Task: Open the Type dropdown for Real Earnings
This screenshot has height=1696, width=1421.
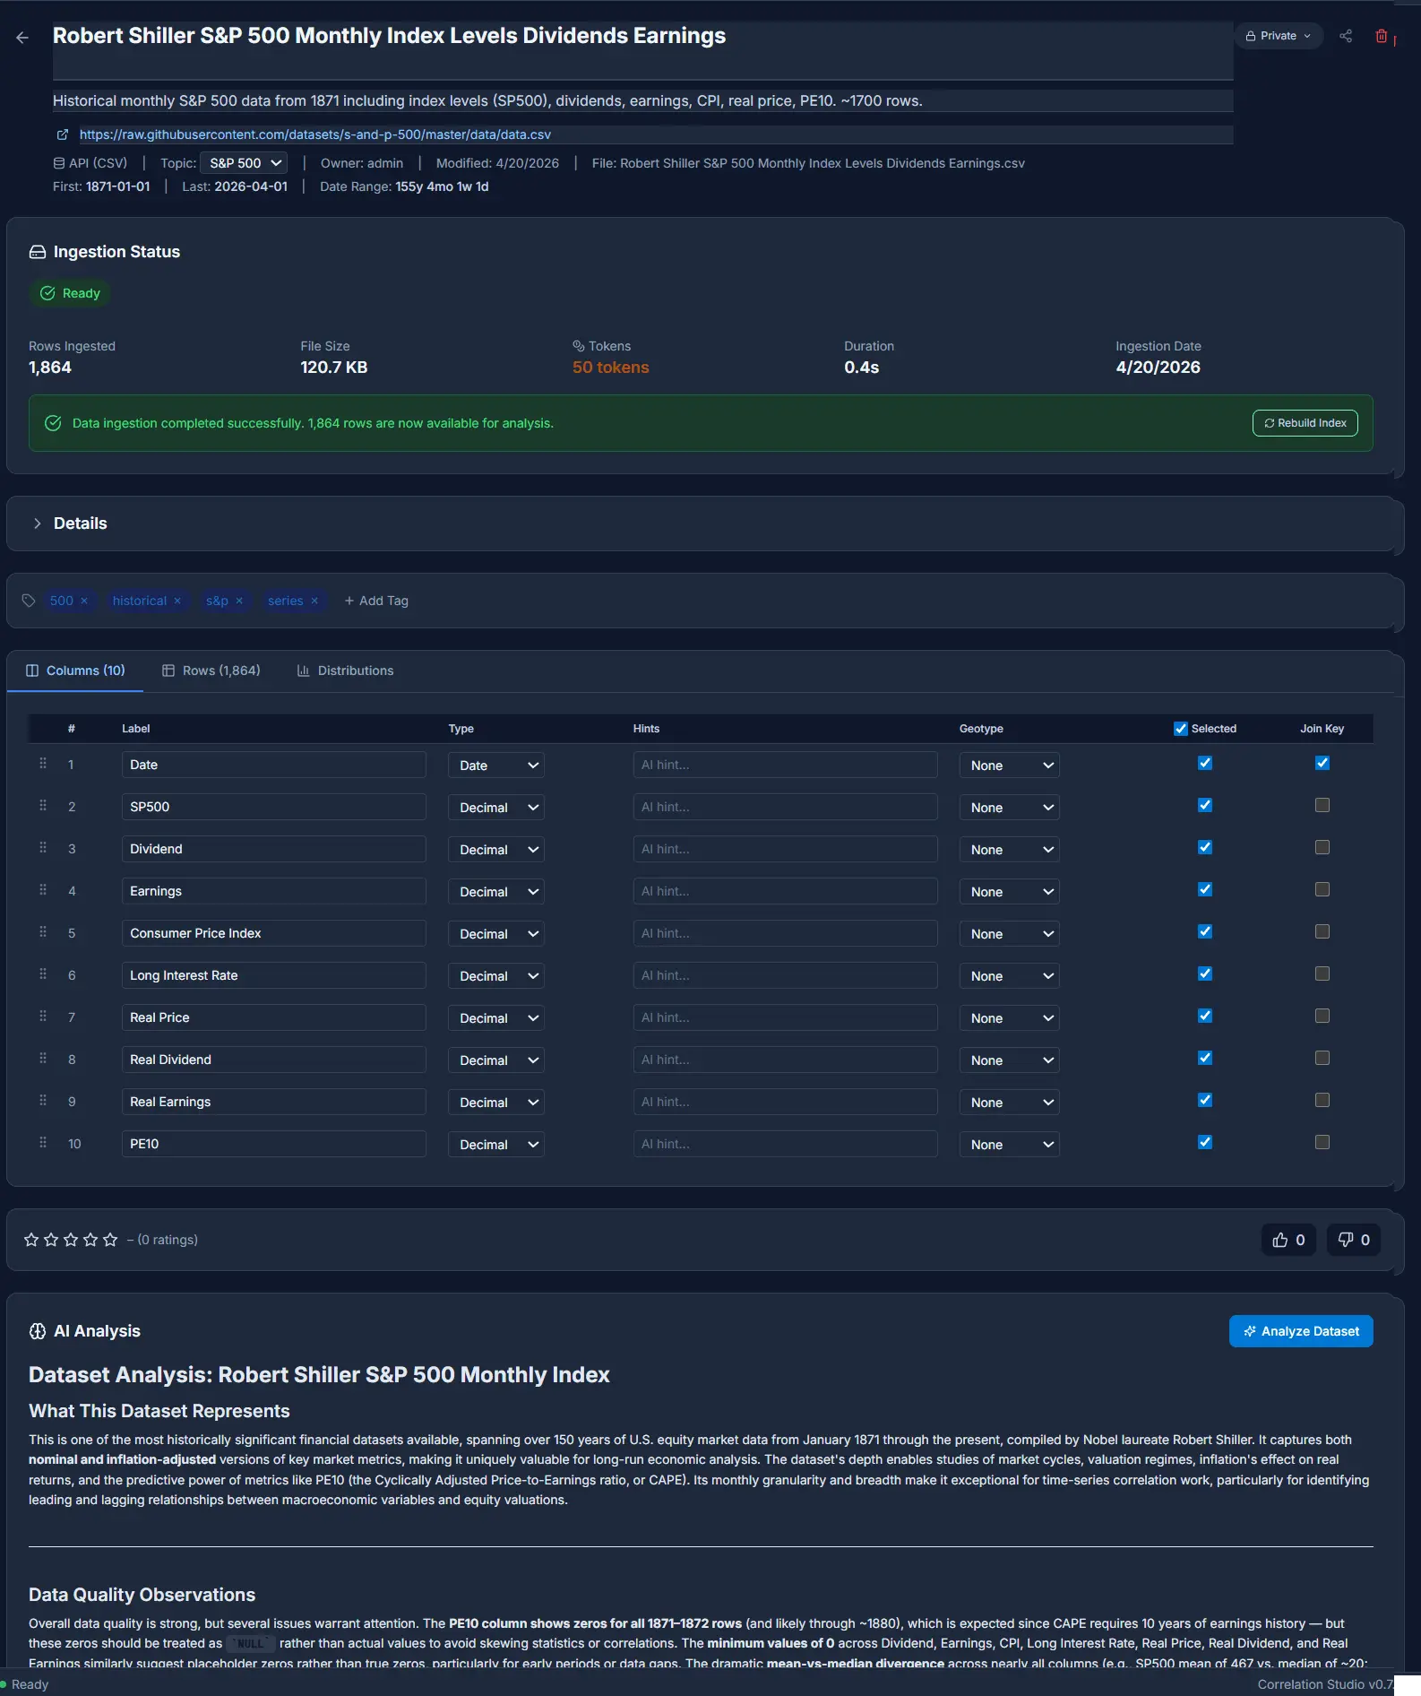Action: click(496, 1103)
